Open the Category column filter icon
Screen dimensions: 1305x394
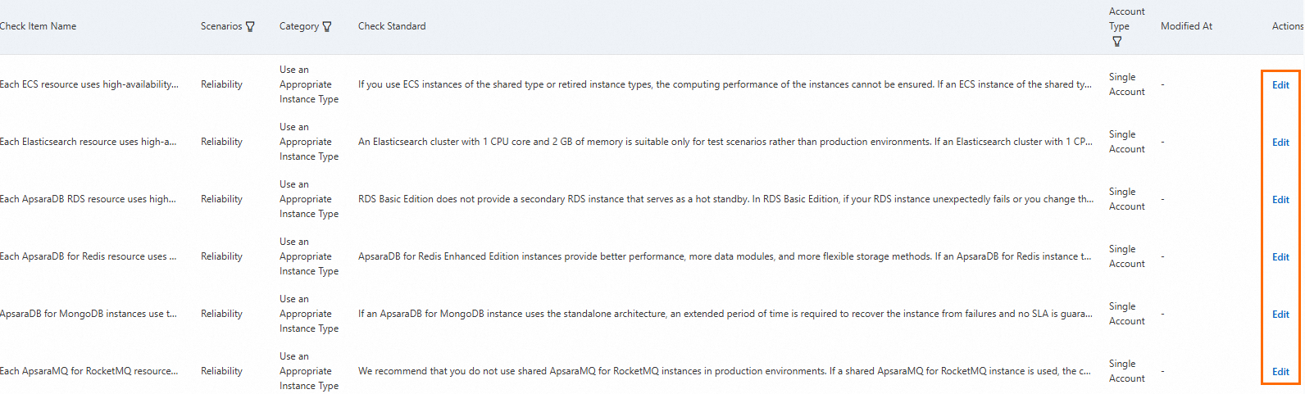(x=327, y=27)
